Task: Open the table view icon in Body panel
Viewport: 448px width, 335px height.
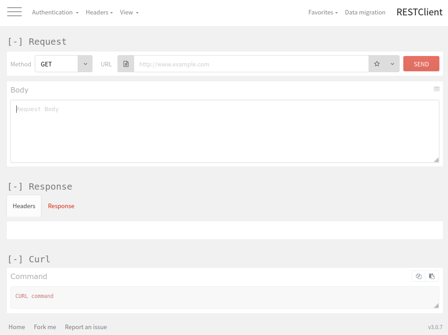Action: pyautogui.click(x=437, y=89)
